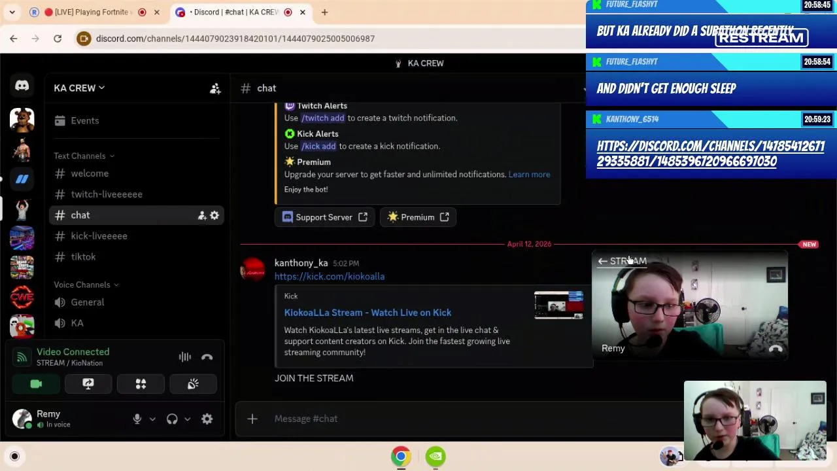Viewport: 837px width, 471px height.
Task: Turn off camera in voice panel
Action: point(36,384)
